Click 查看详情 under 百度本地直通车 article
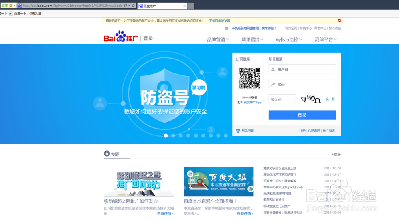The width and height of the screenshot is (399, 222). (245, 214)
